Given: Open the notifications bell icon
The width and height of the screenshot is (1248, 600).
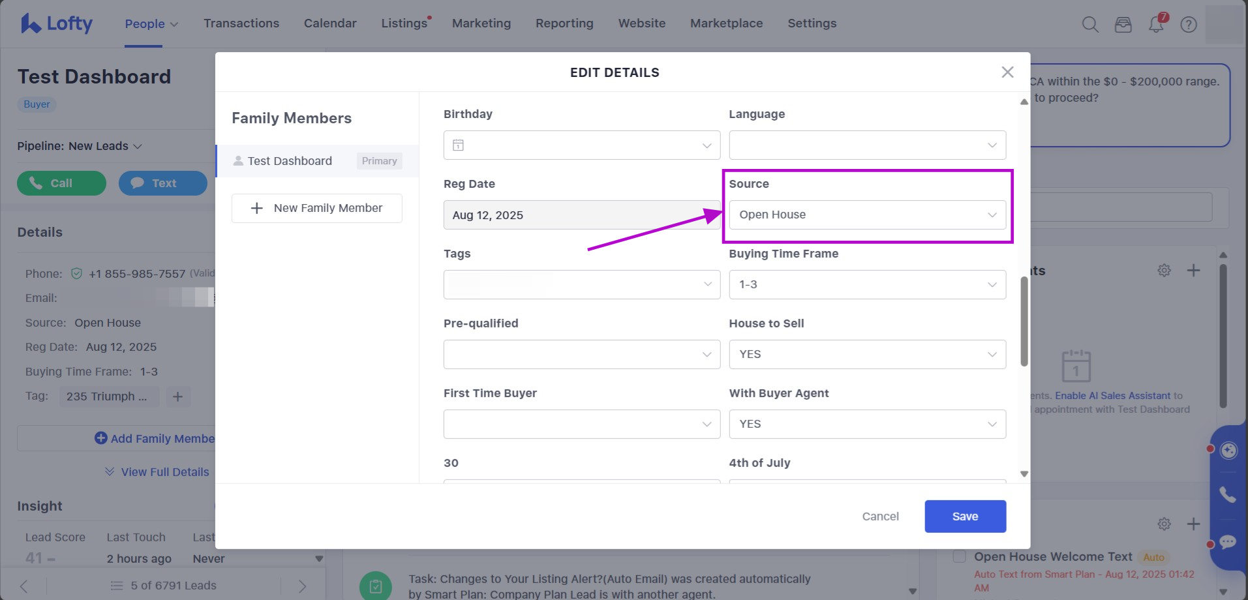Looking at the screenshot, I should pyautogui.click(x=1156, y=25).
